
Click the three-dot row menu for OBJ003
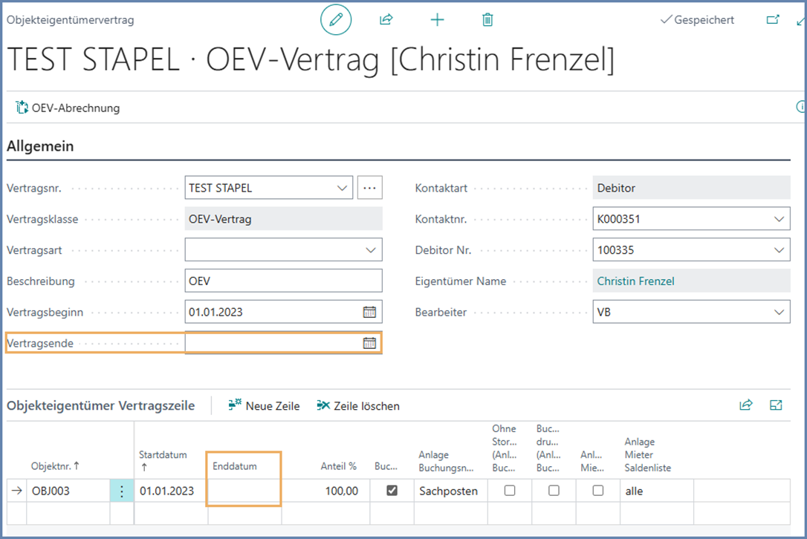(122, 491)
